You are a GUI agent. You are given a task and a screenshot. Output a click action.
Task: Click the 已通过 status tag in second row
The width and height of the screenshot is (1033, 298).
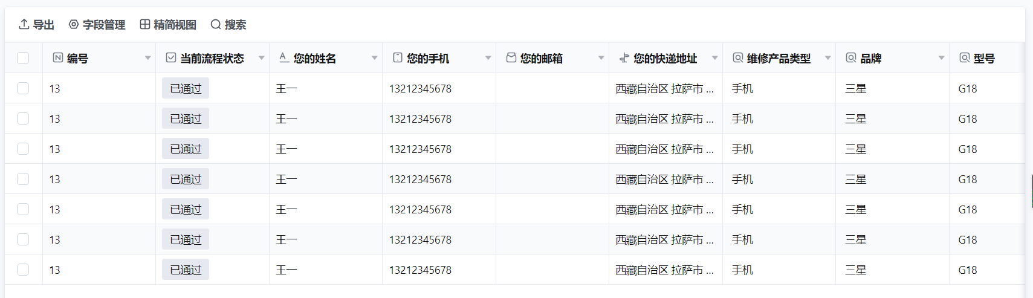point(186,118)
